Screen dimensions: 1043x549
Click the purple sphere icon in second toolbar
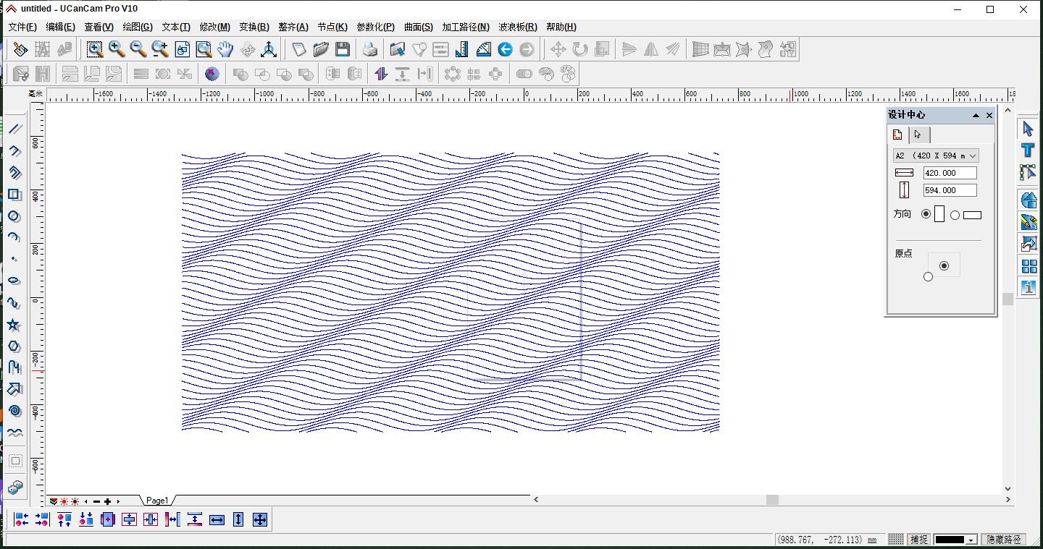212,74
